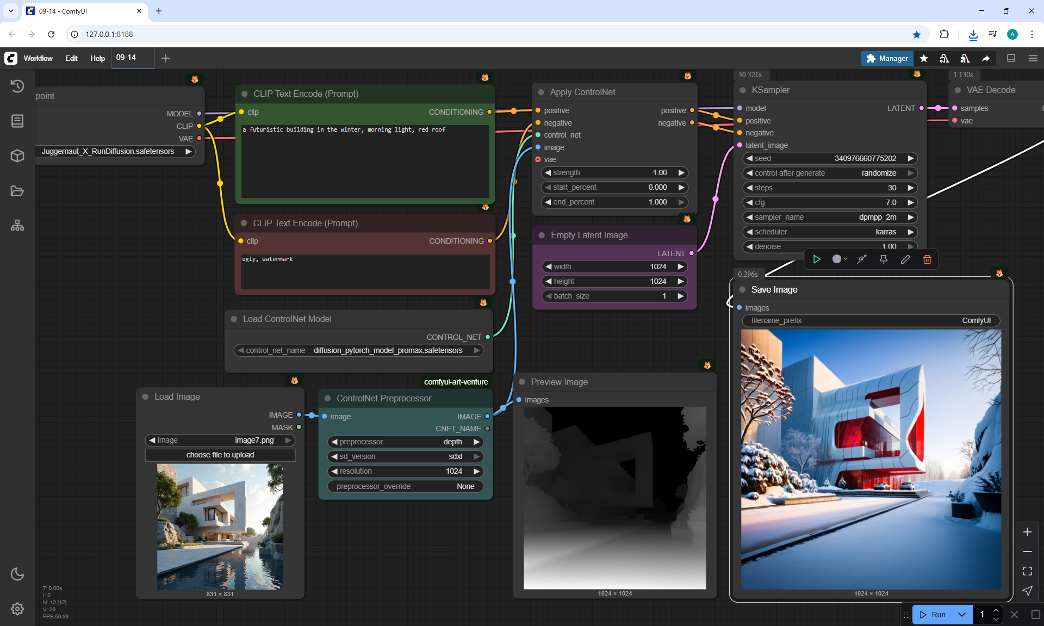The width and height of the screenshot is (1044, 626).
Task: Open the preprocessor depth combo box
Action: point(406,442)
